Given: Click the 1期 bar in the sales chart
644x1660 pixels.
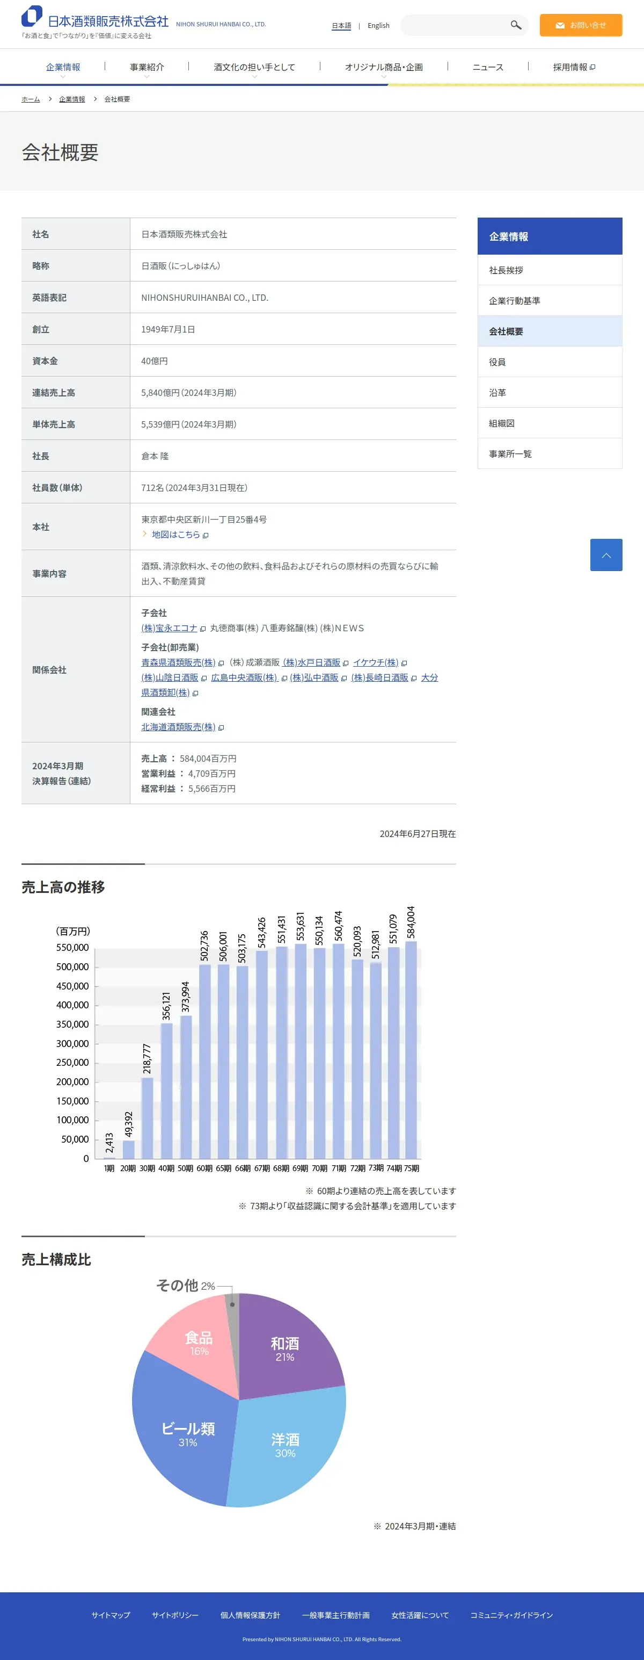Looking at the screenshot, I should pyautogui.click(x=109, y=1158).
